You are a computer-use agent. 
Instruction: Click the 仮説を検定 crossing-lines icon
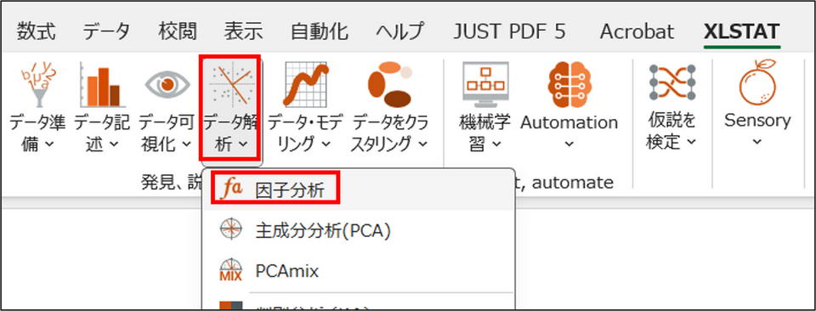pos(671,82)
